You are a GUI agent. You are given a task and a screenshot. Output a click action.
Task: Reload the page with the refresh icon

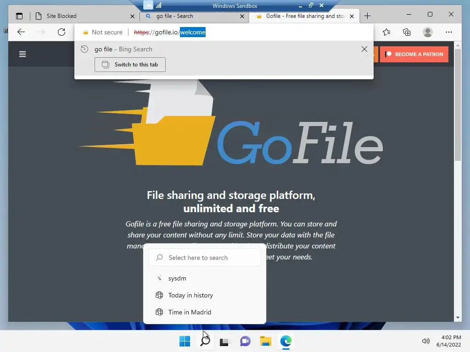62,32
